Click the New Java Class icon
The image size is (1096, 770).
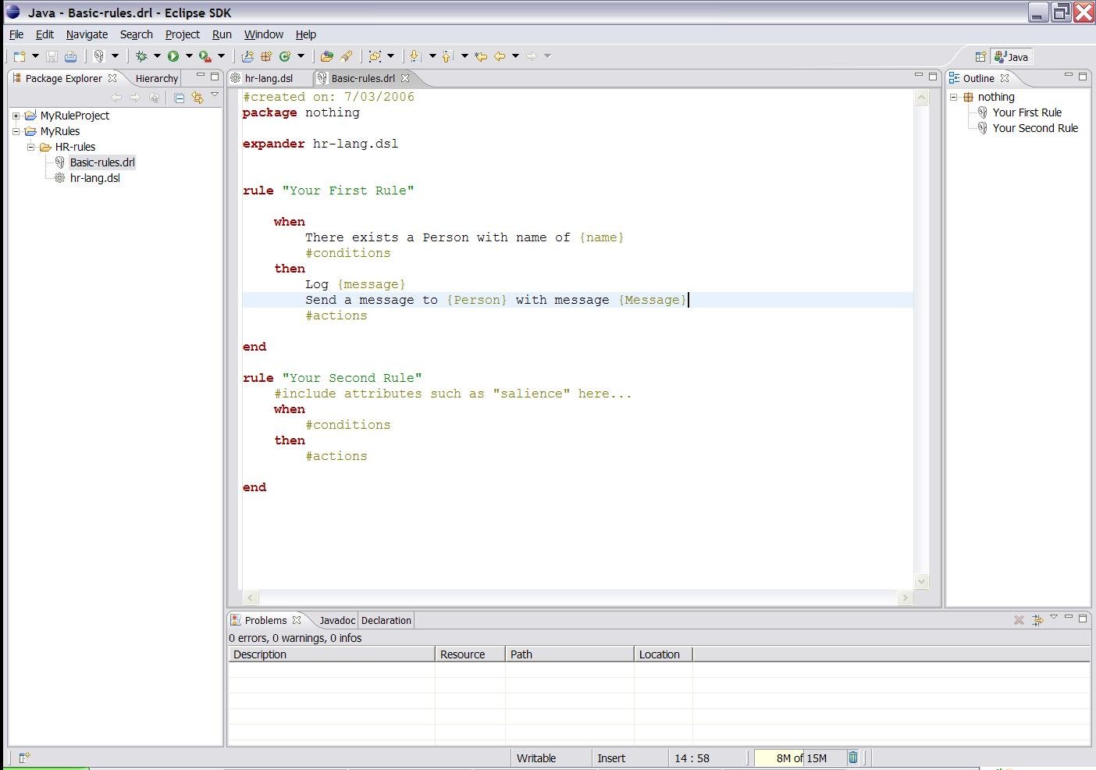coord(284,56)
